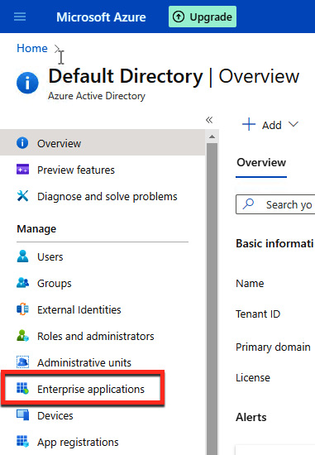Click the Manage section heading
Image resolution: width=315 pixels, height=455 pixels.
(x=36, y=229)
